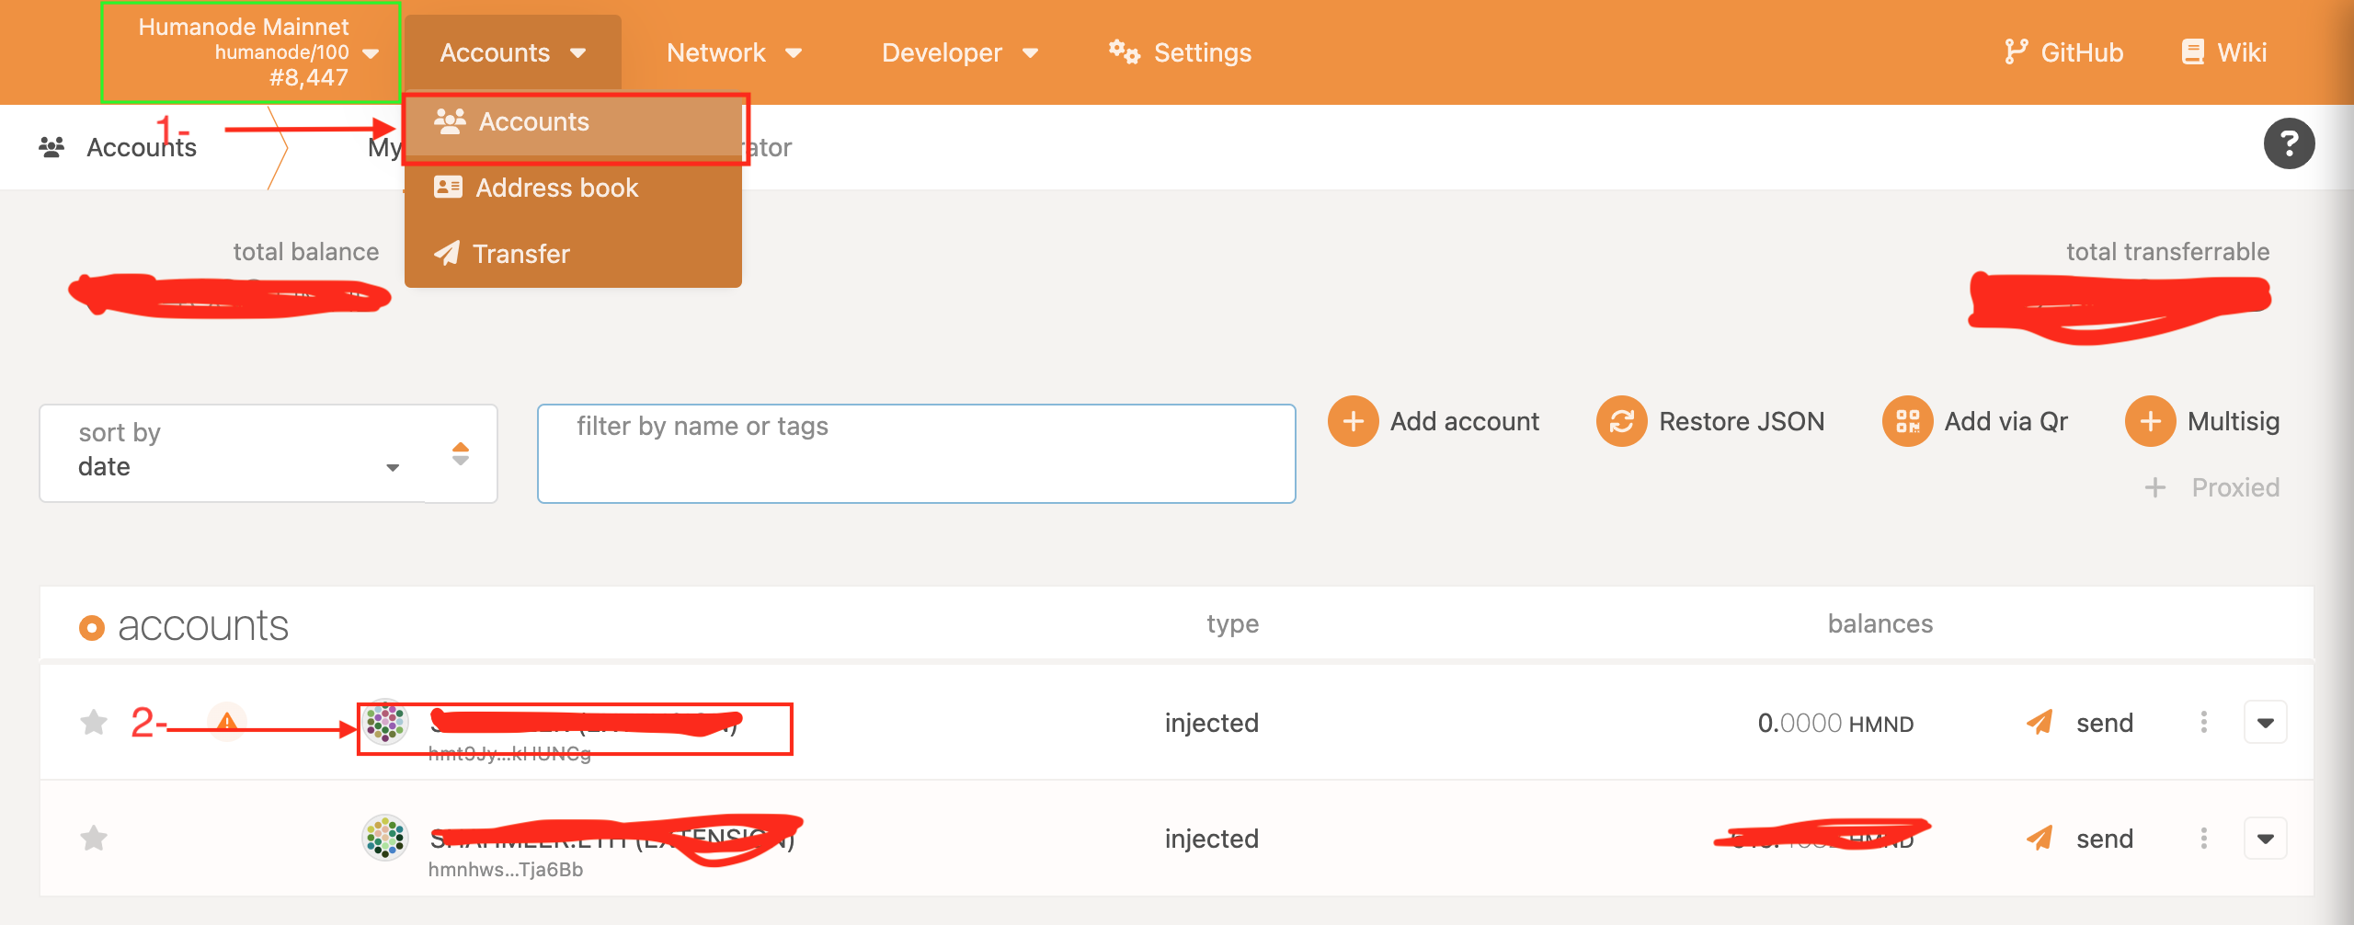This screenshot has height=925, width=2354.
Task: Open the Humanode Mainnet network selector
Action: coord(250,52)
